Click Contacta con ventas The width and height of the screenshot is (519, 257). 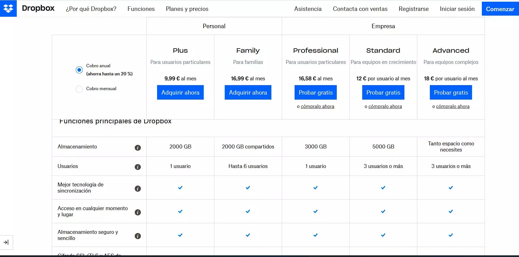[360, 9]
